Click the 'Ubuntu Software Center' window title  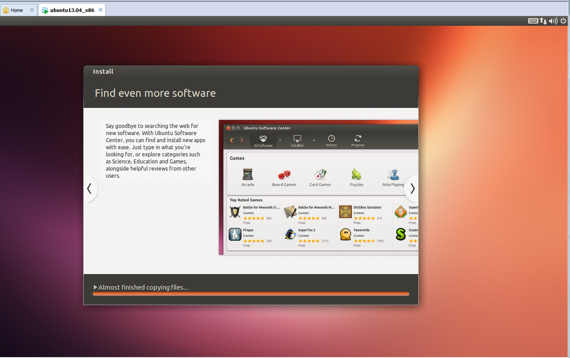coord(267,128)
